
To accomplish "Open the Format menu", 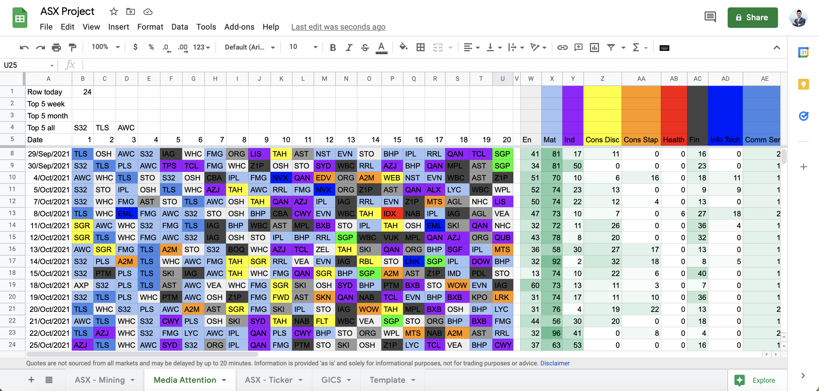I will [150, 27].
